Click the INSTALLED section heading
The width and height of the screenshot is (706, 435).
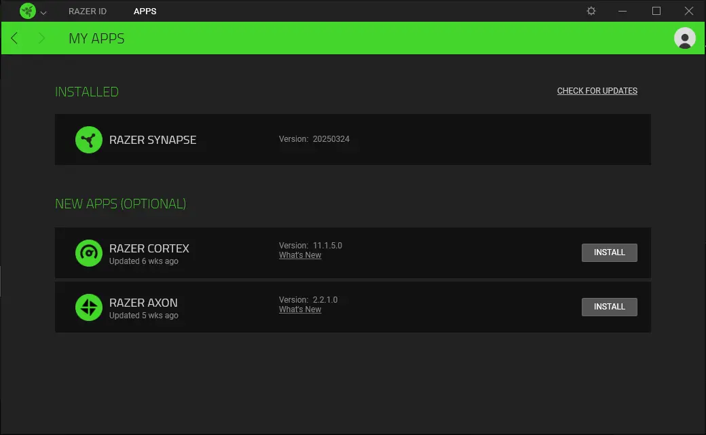tap(87, 92)
